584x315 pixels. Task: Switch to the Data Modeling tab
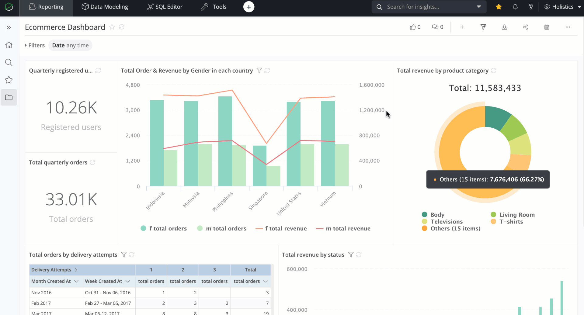tap(105, 7)
